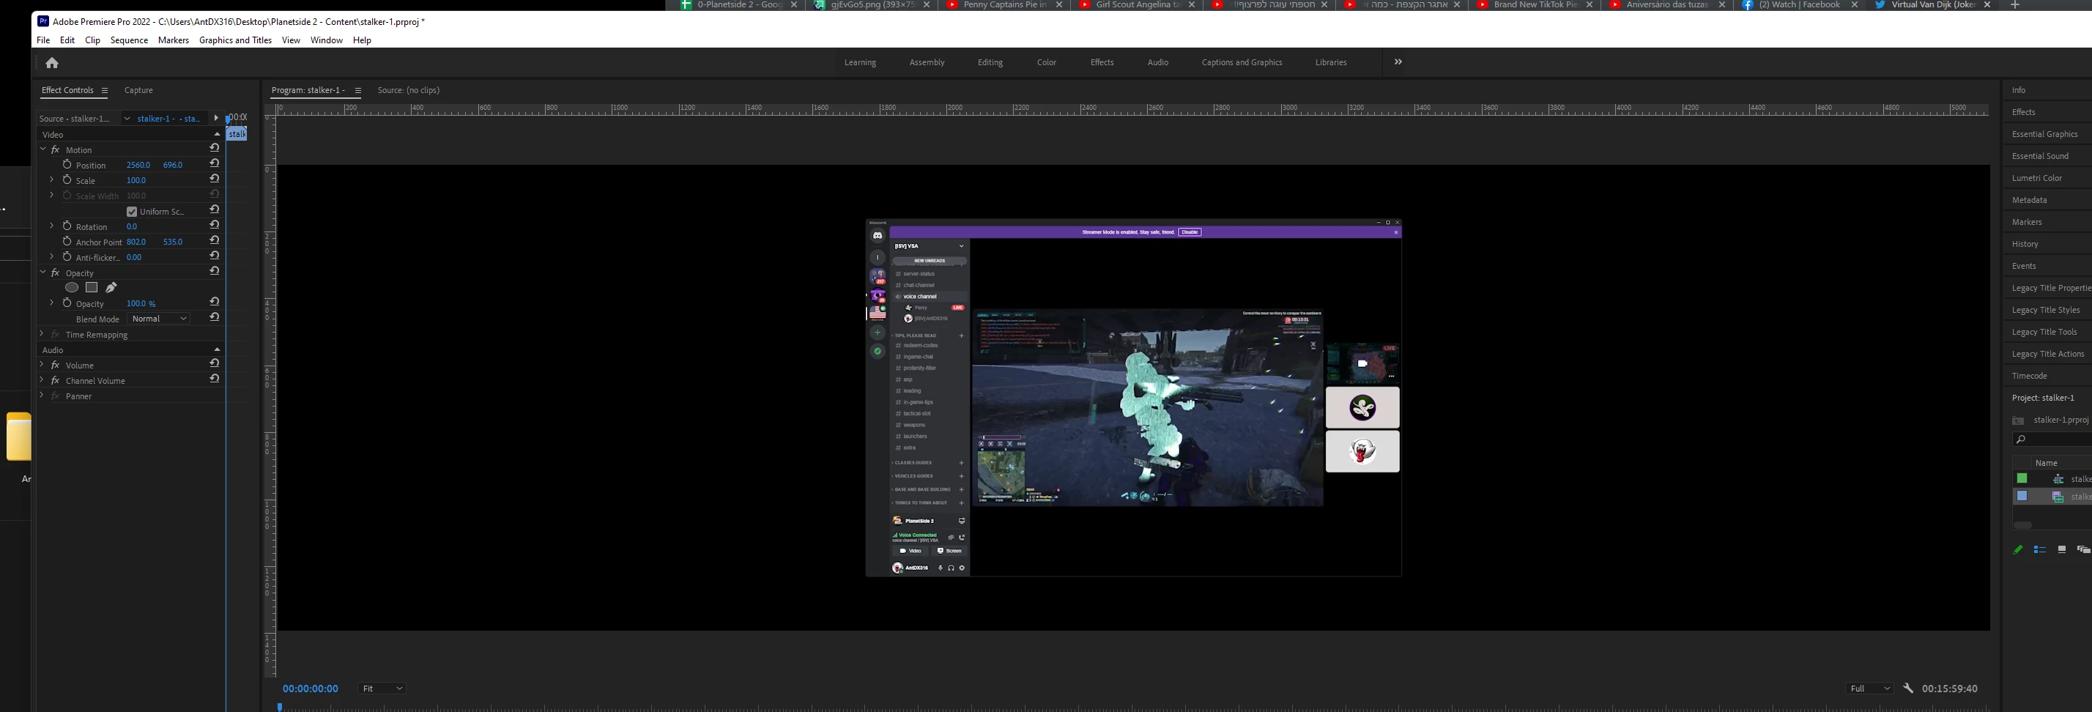Screen dimensions: 2092x712
Task: Reset the Scale parameter
Action: pos(215,179)
